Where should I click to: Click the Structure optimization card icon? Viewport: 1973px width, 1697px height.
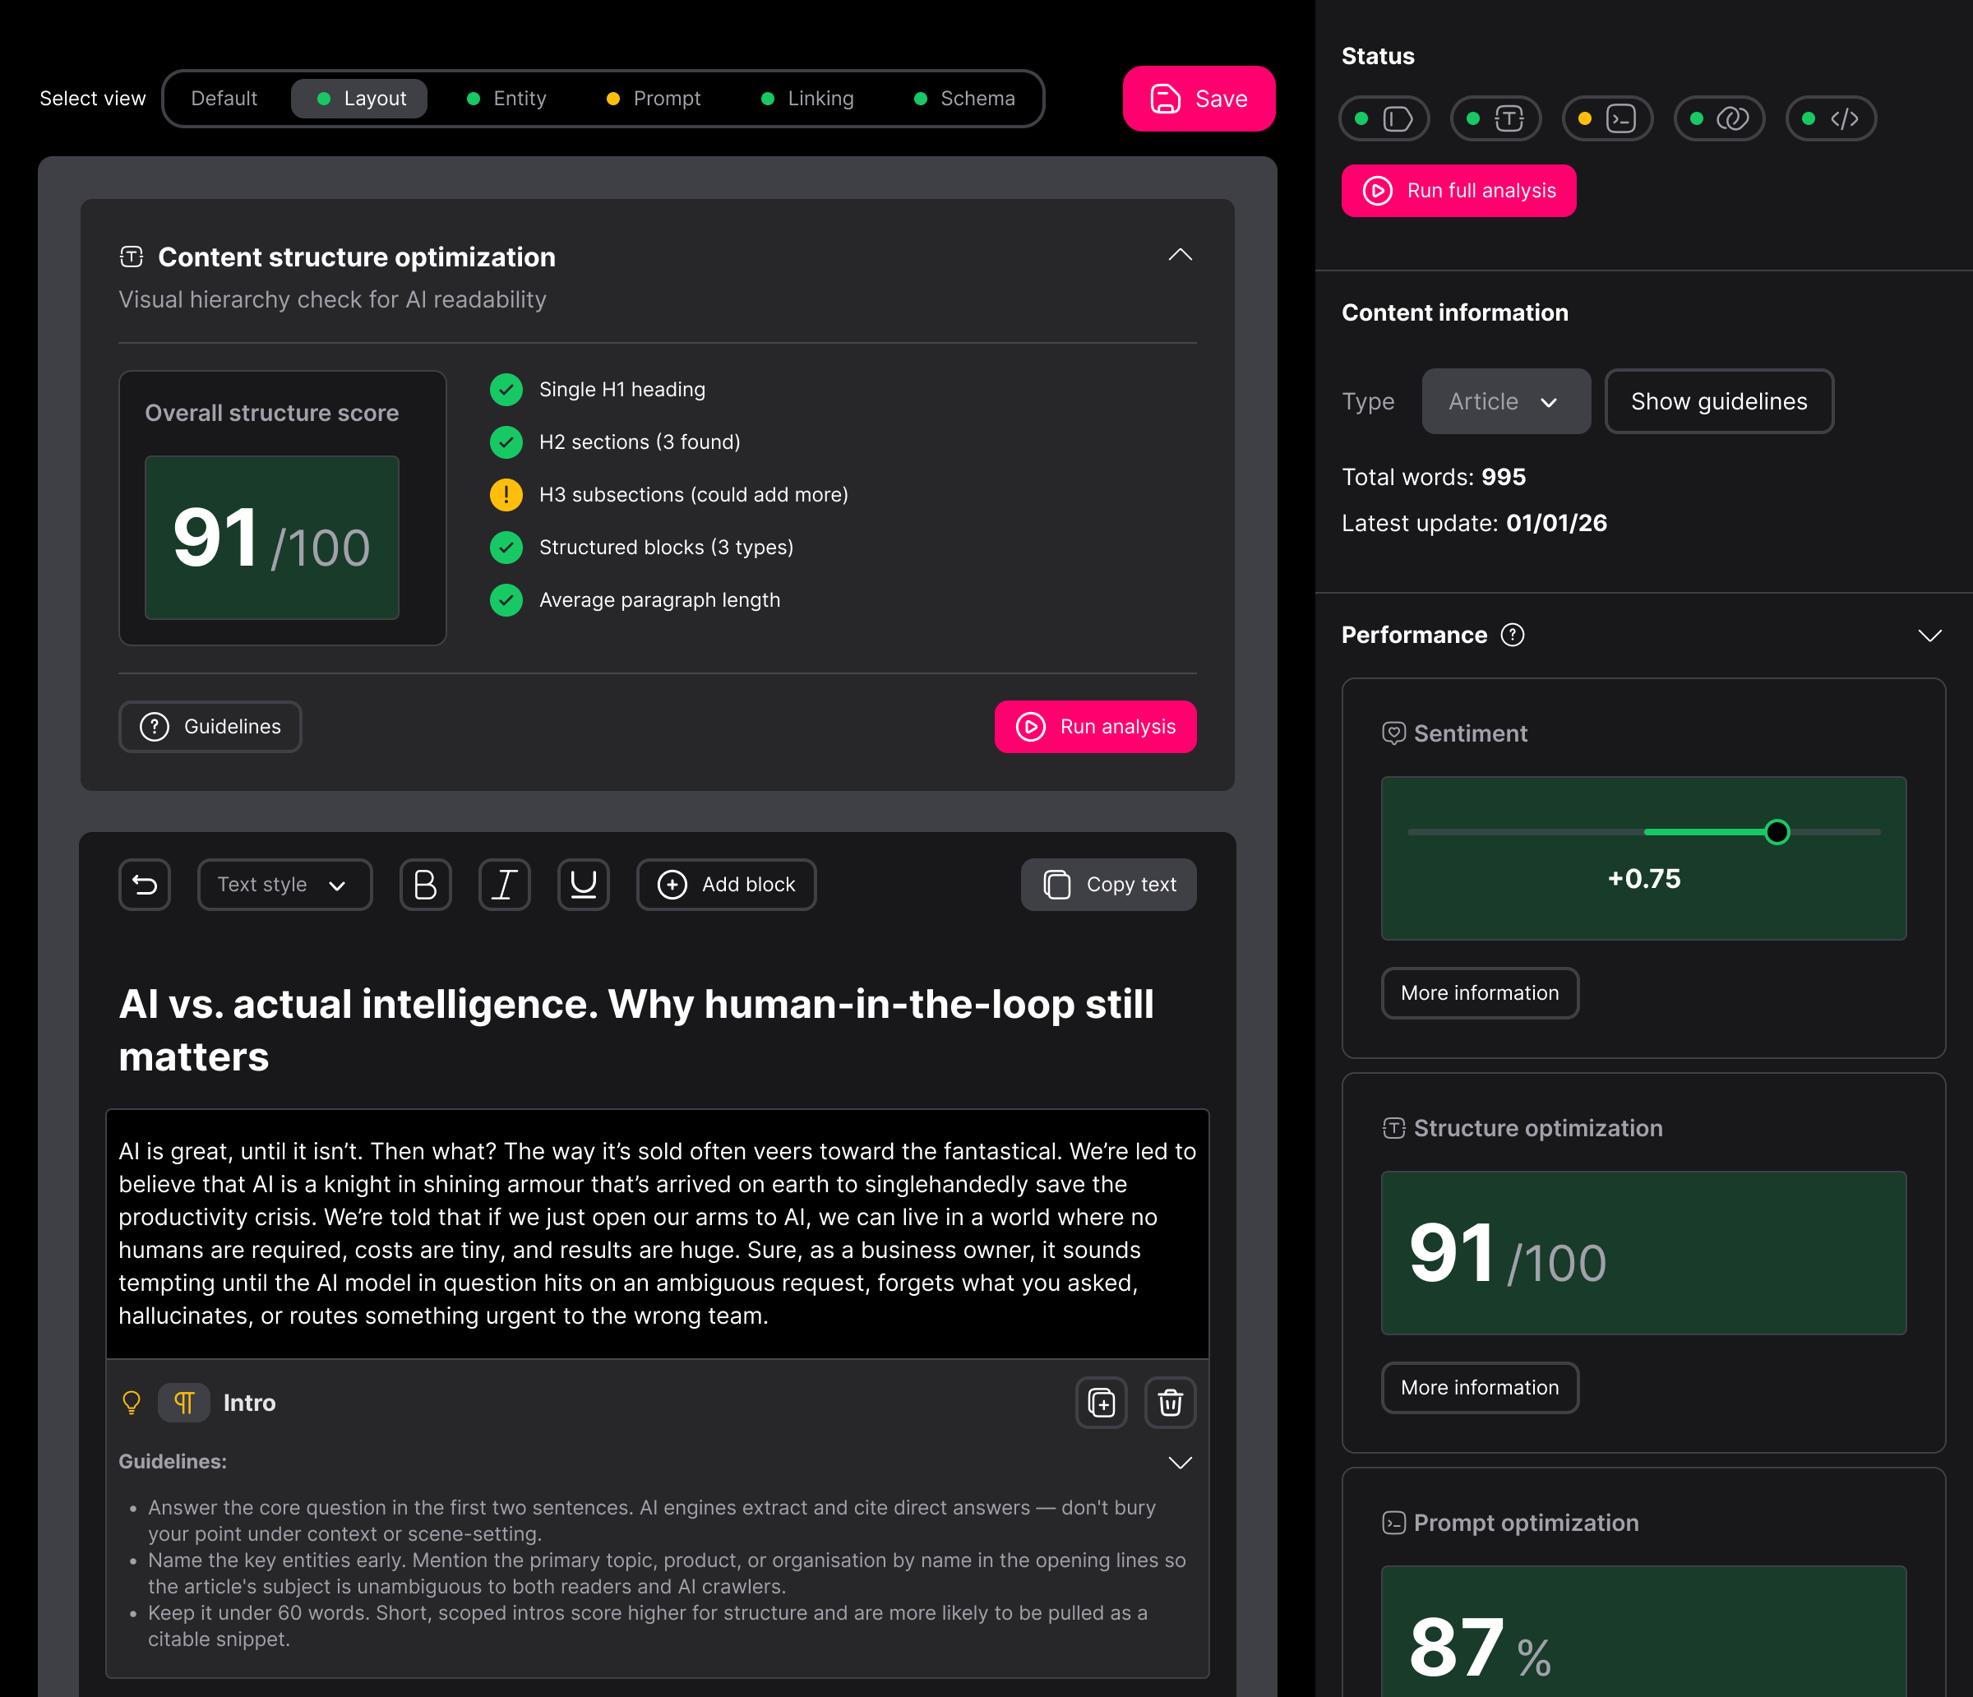(1394, 1129)
